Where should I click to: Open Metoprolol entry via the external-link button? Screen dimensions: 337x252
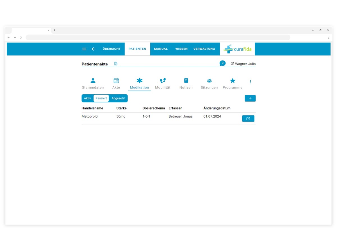(248, 119)
